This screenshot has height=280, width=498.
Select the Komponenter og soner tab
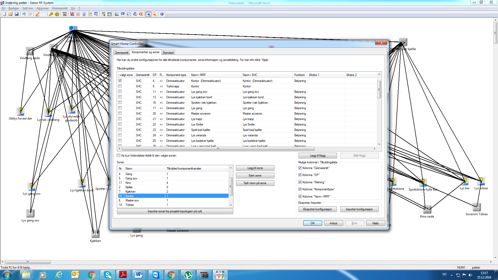(146, 52)
